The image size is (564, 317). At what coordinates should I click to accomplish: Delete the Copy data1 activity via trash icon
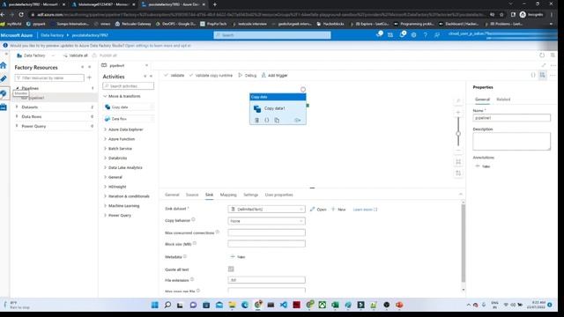coord(256,121)
